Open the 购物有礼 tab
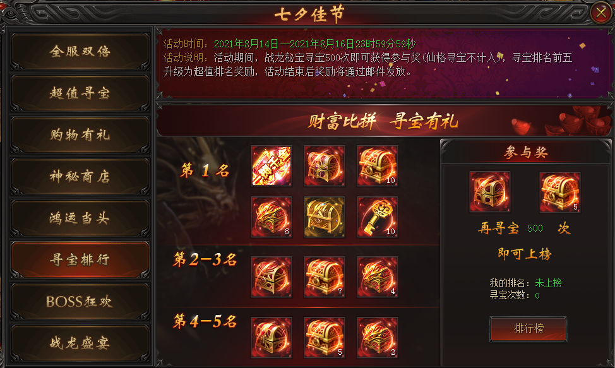 coord(80,135)
